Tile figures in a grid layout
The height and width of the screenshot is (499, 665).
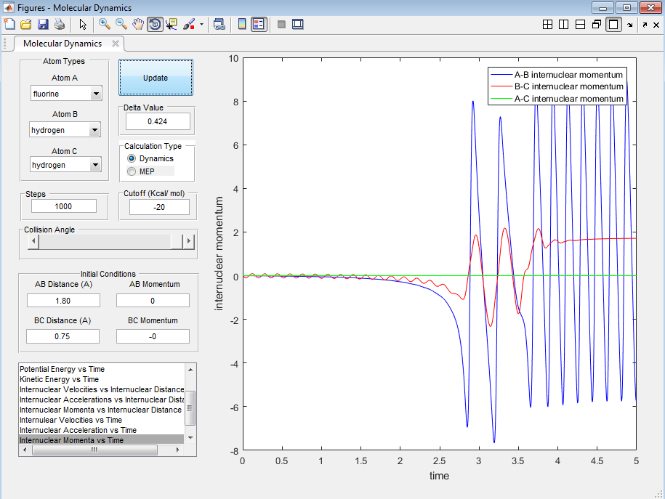click(548, 24)
